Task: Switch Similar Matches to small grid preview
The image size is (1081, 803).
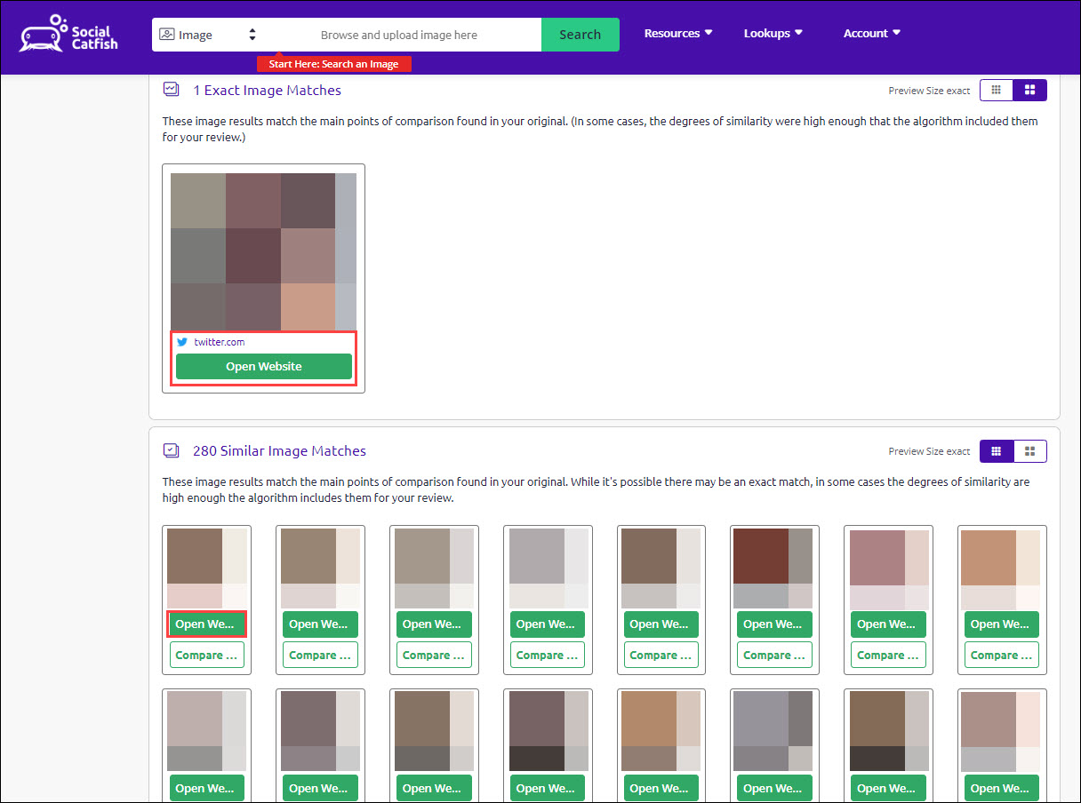Action: click(x=997, y=451)
